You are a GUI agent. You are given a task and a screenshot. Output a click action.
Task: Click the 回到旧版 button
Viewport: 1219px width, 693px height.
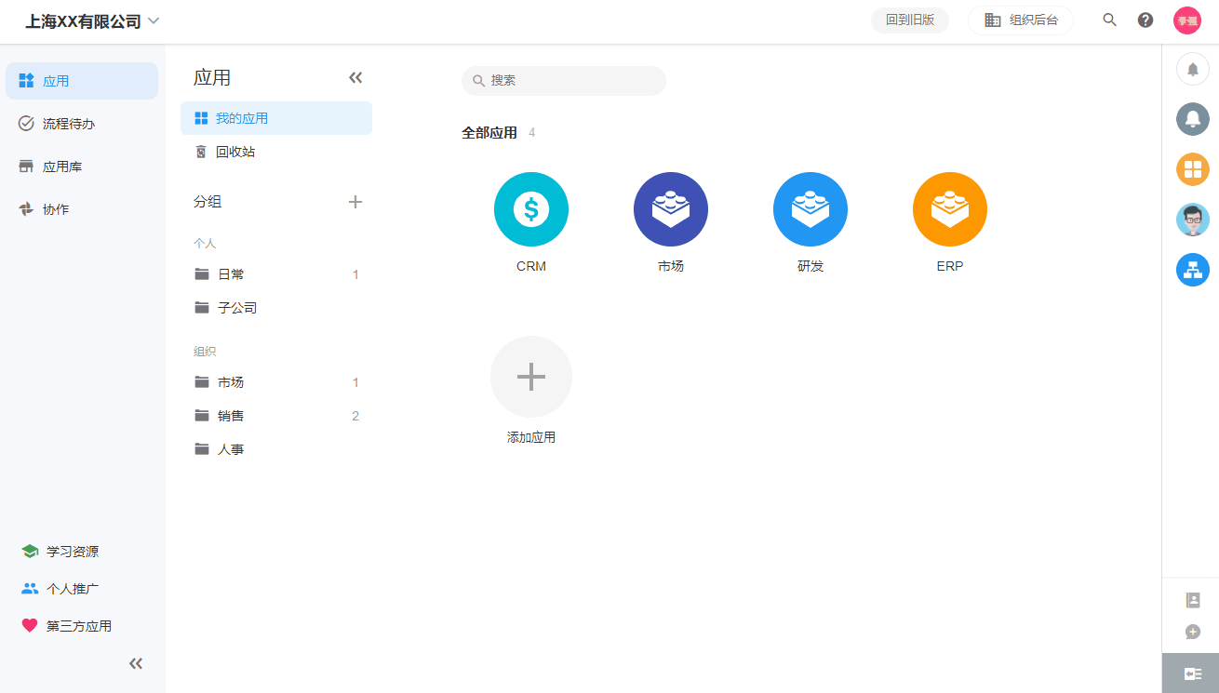(x=909, y=20)
